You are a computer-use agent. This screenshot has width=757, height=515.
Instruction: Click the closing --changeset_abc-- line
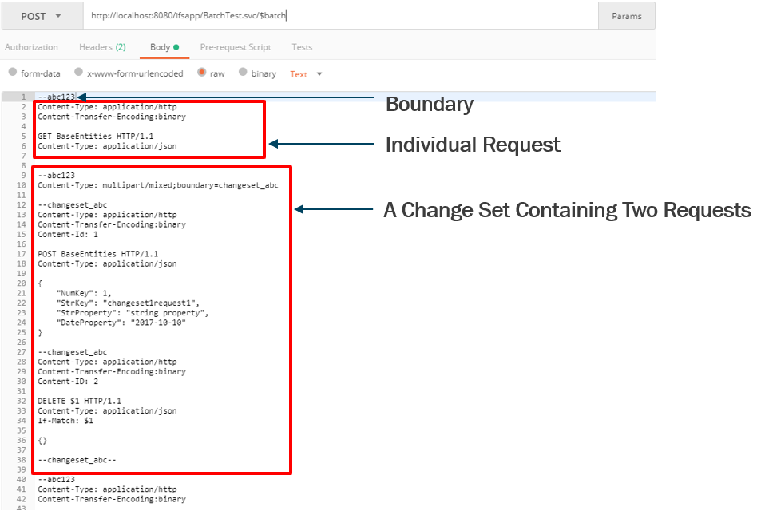(77, 460)
